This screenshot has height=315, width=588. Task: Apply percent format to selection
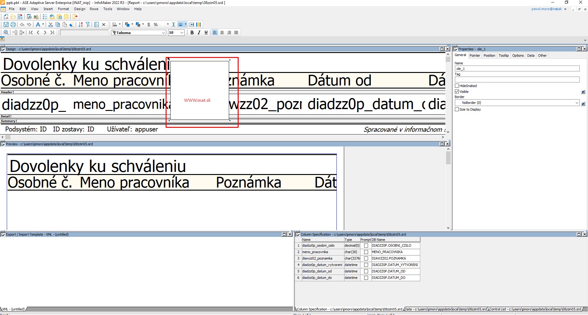coord(156,25)
